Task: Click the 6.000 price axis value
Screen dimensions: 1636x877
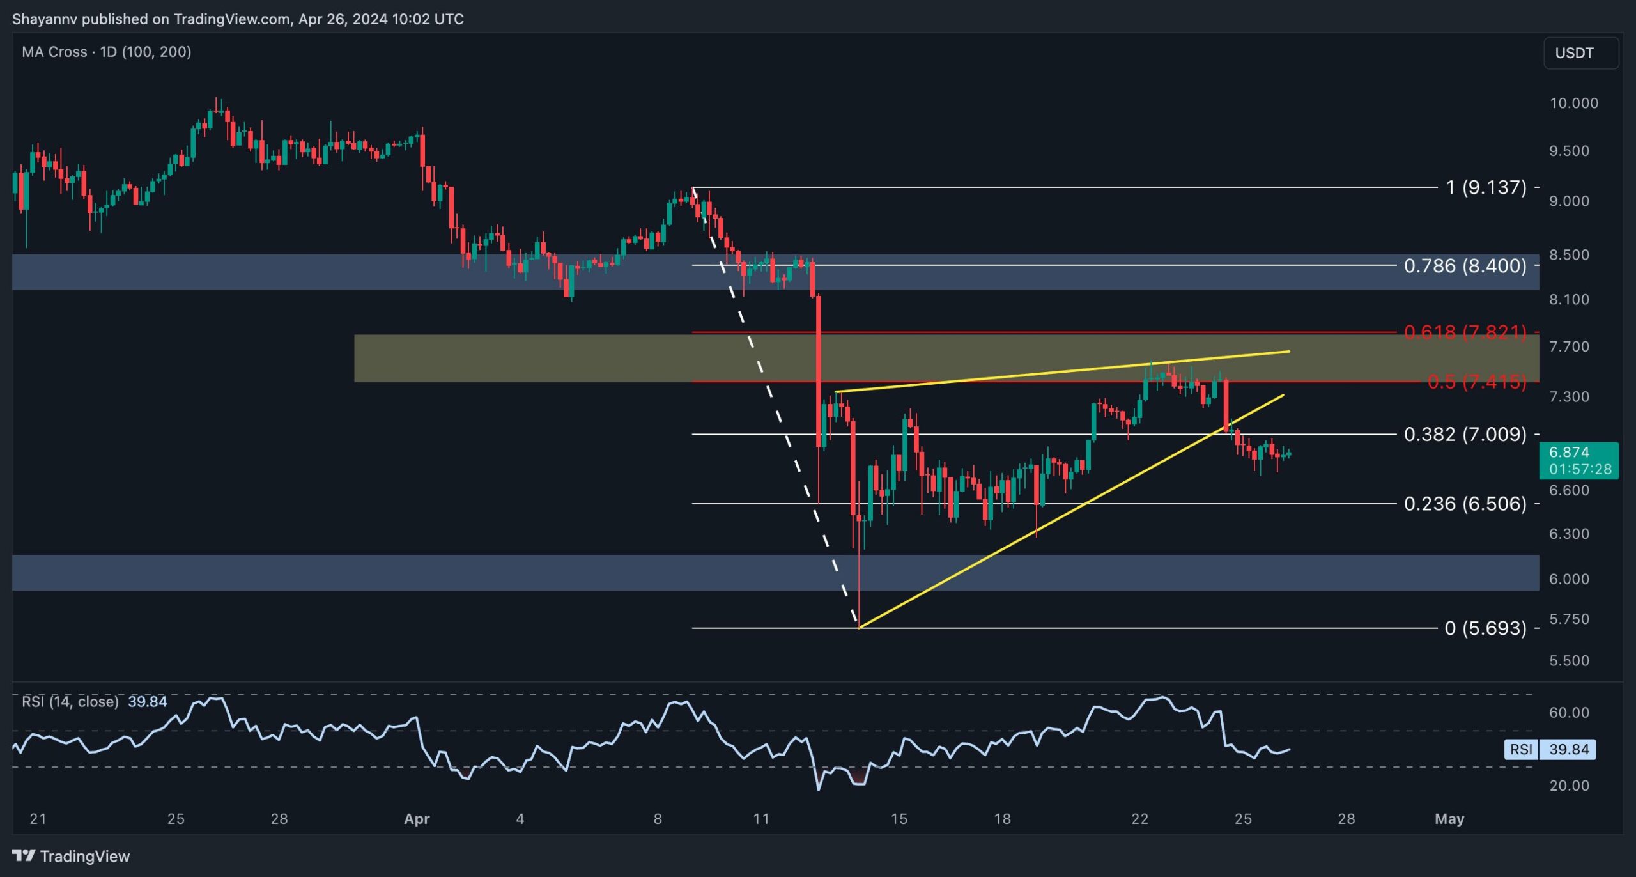Action: click(1569, 578)
